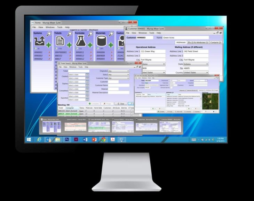The height and width of the screenshot is (201, 254).
Task: Open Expires start date calendar picker
Action: 87,82
